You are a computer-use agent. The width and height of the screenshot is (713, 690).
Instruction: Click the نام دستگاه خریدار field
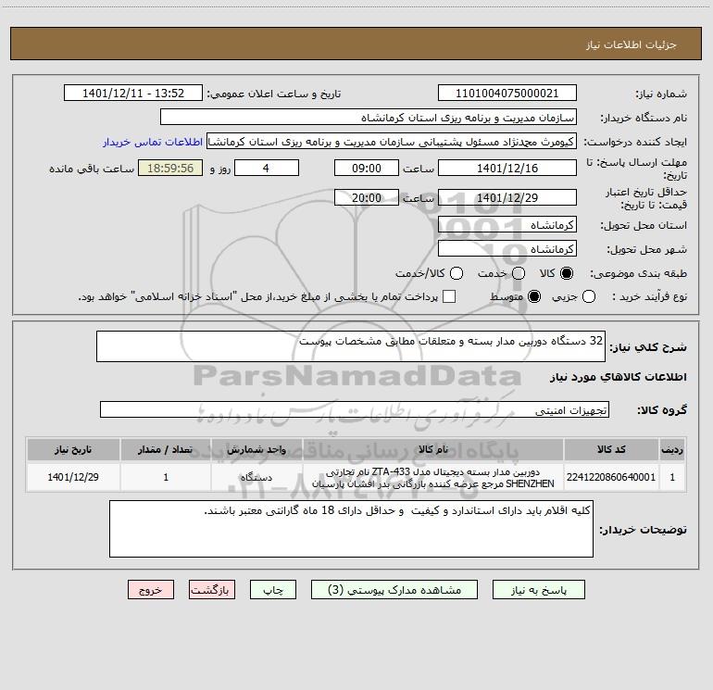tap(369, 118)
